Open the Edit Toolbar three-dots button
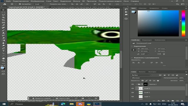This screenshot has width=188, height=106. (x=3, y=63)
